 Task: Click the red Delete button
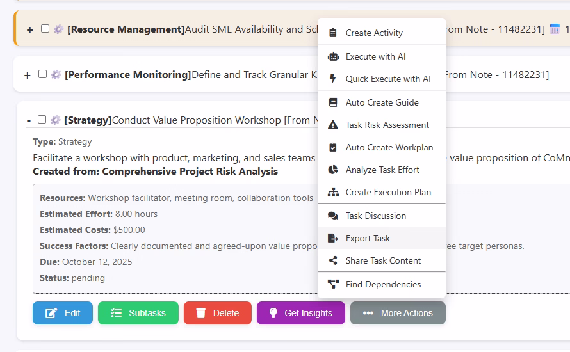click(x=217, y=313)
